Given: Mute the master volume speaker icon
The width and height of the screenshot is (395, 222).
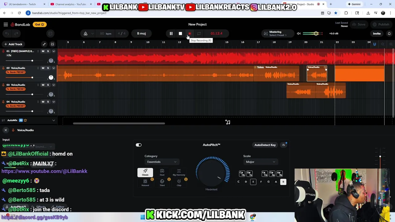Looking at the screenshot, I should click(298, 33).
